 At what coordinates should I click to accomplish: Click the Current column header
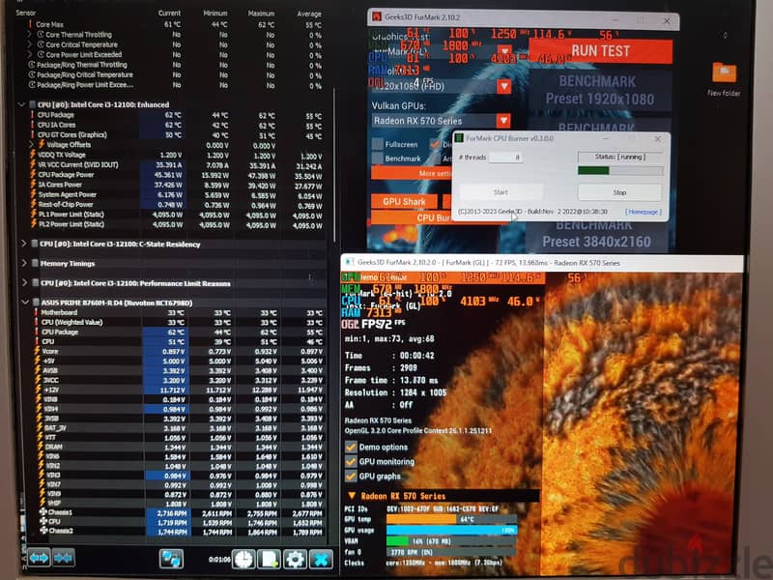[x=169, y=14]
